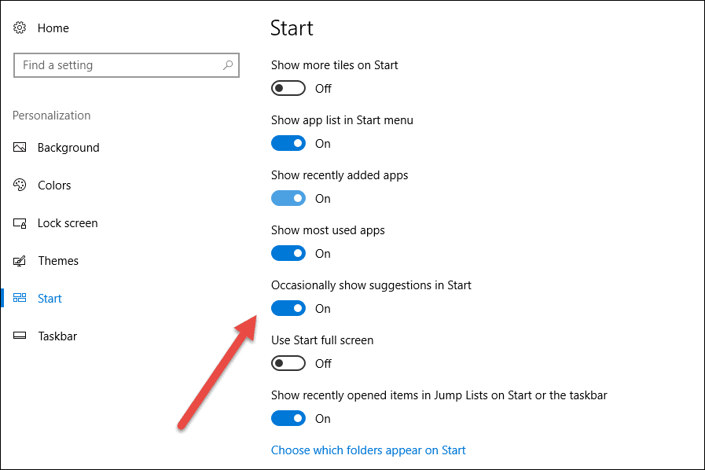
Task: Click the Colors palette icon
Action: [20, 185]
